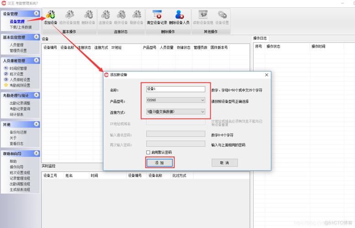Open 下载/上传数据 in sidebar

(21, 27)
